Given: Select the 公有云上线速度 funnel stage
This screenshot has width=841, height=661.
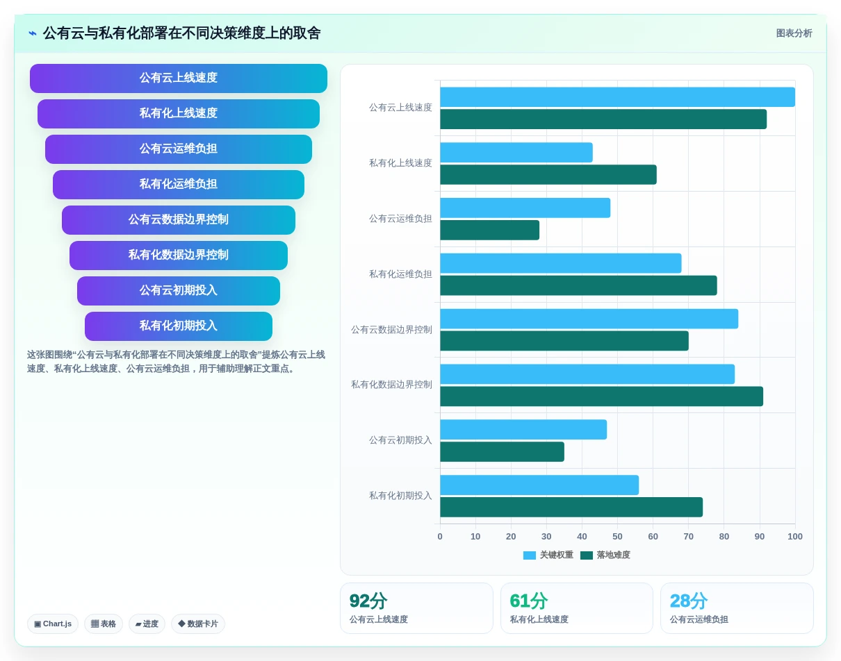Looking at the screenshot, I should pos(179,78).
